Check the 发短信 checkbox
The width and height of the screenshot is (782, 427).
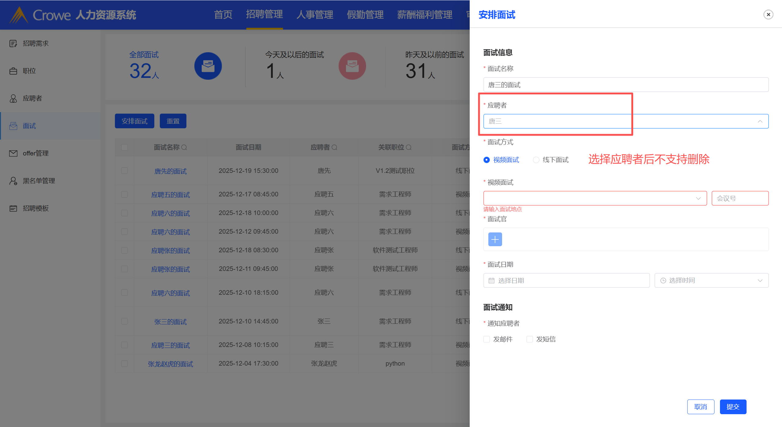click(530, 339)
